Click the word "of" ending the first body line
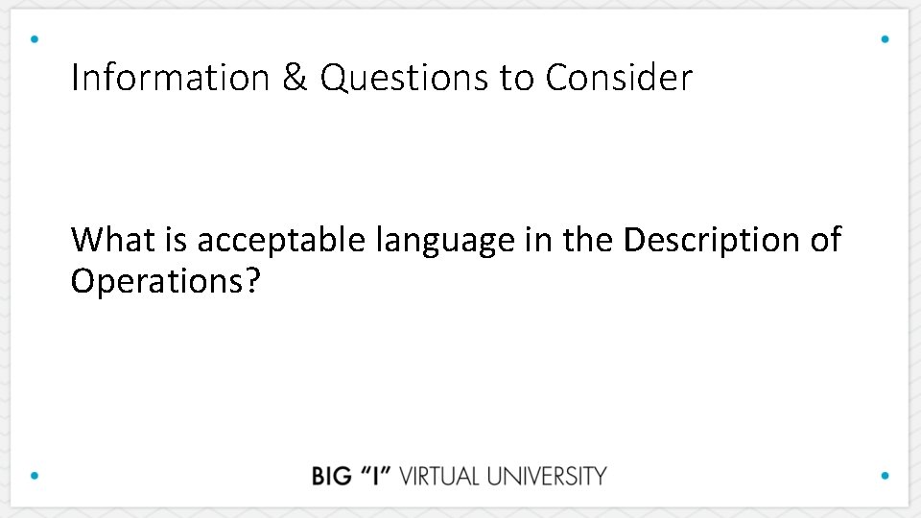This screenshot has width=921, height=518. (x=825, y=240)
